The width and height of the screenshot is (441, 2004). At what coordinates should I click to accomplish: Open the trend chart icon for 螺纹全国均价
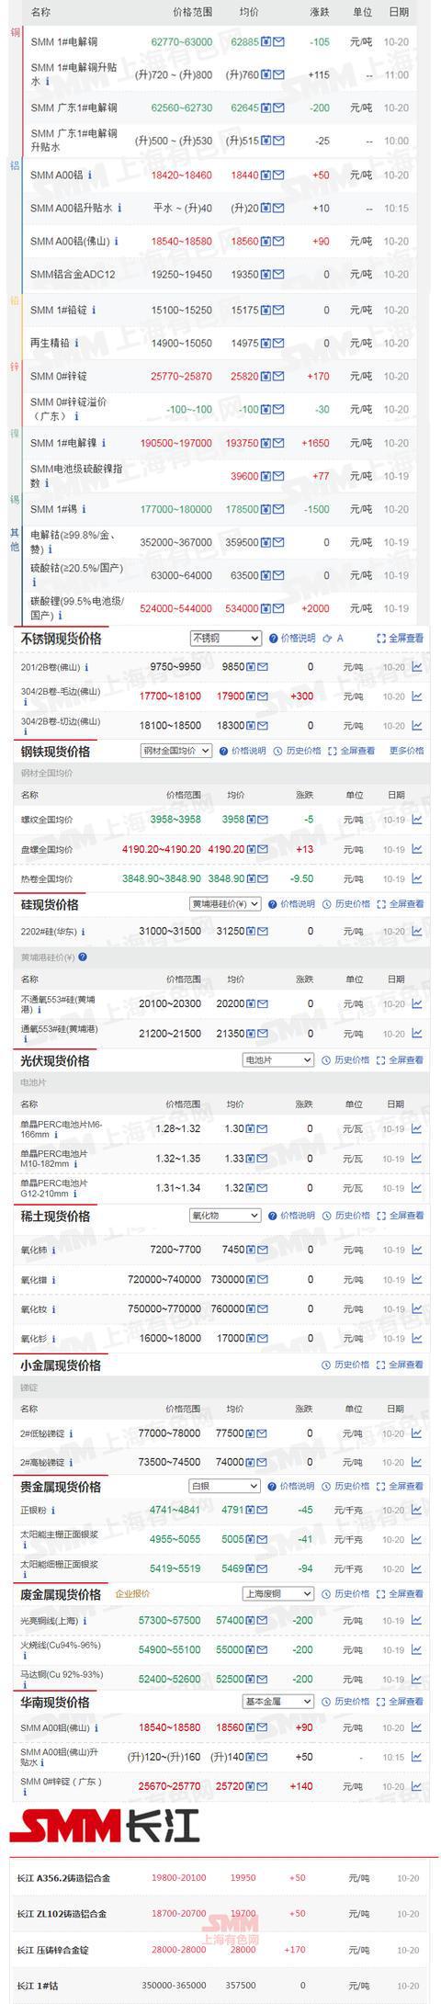[x=416, y=820]
